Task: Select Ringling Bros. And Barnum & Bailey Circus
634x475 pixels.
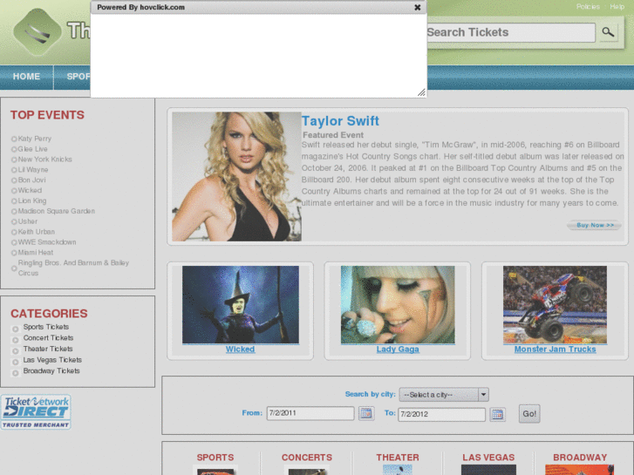Action: coord(73,268)
